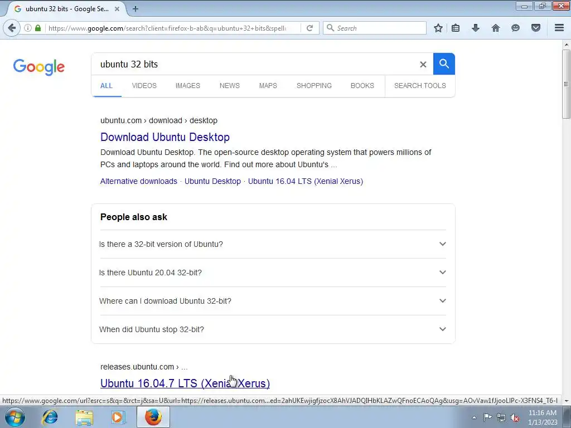Click the green padlock security icon

pos(38,28)
